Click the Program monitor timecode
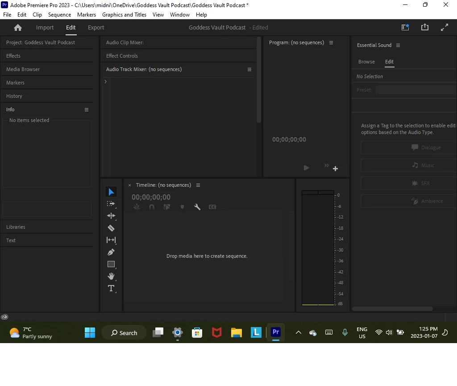This screenshot has width=457, height=386. (x=289, y=139)
